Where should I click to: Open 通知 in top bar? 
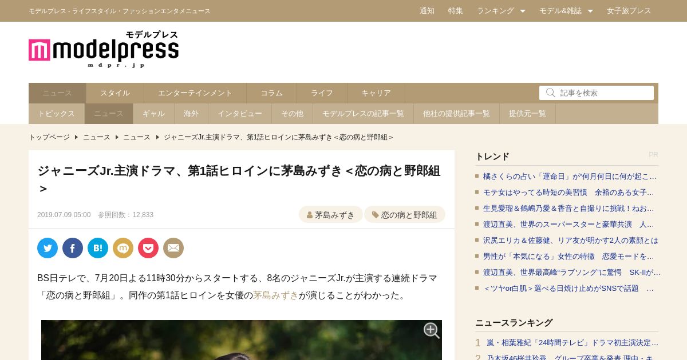(x=427, y=11)
